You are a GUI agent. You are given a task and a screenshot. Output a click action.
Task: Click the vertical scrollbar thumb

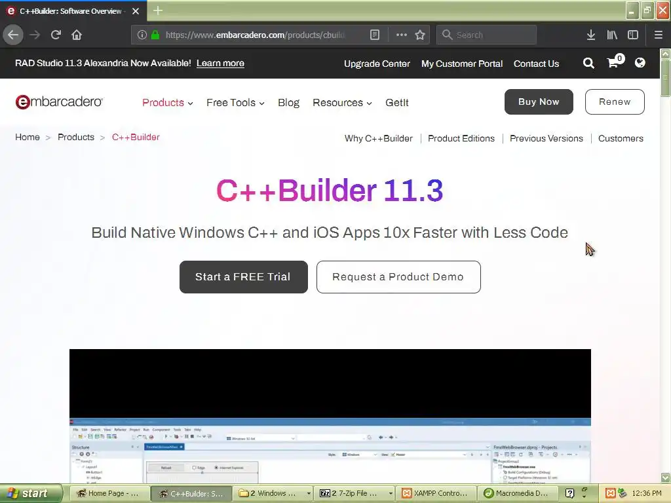(x=665, y=78)
